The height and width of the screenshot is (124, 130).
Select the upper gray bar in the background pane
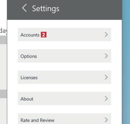coord(3,40)
